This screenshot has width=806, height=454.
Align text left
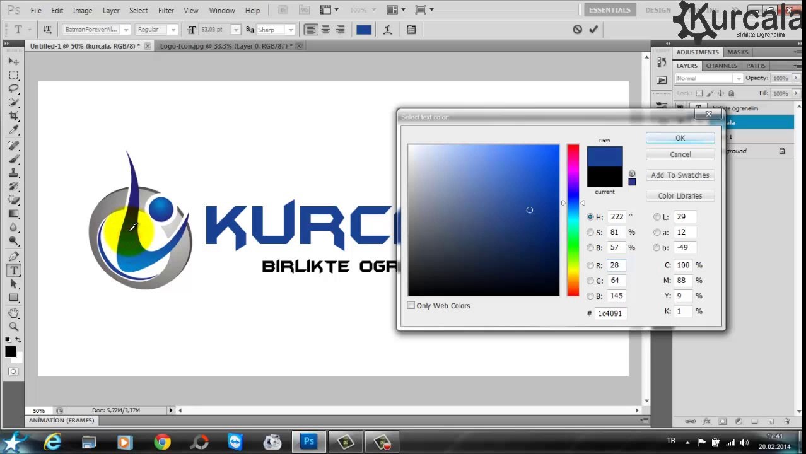[311, 30]
